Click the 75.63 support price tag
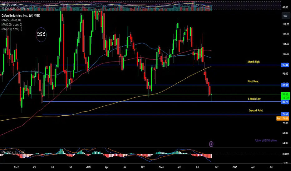Screen dimensions: 291x171 (285, 114)
